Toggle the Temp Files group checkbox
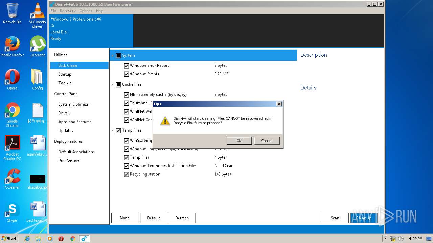433x243 pixels. coord(118,130)
